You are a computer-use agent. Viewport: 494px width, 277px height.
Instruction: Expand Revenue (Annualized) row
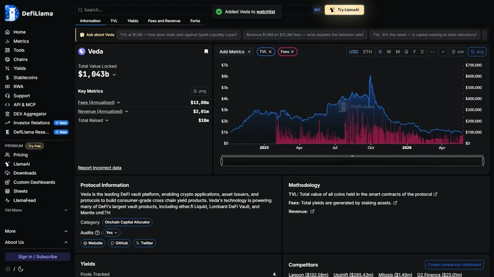(103, 111)
